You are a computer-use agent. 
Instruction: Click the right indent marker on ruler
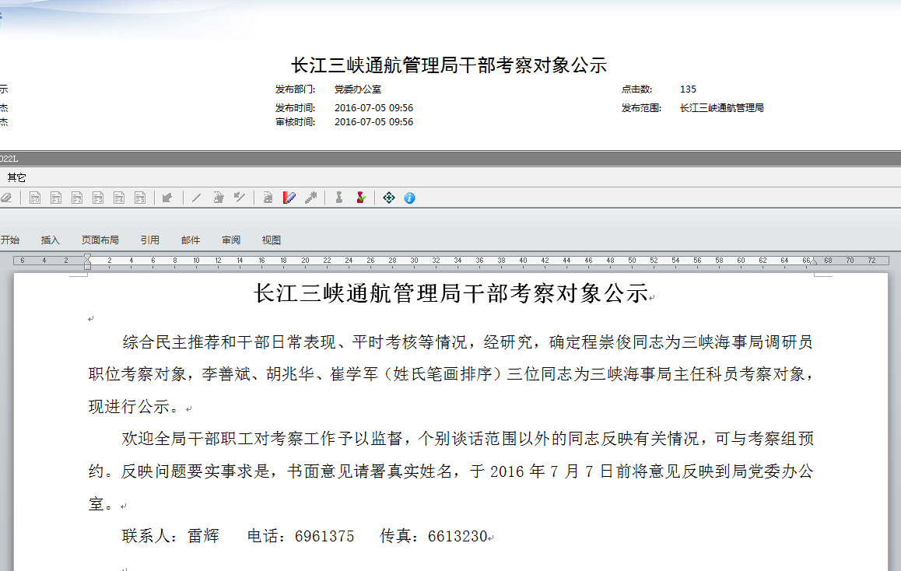pyautogui.click(x=814, y=262)
